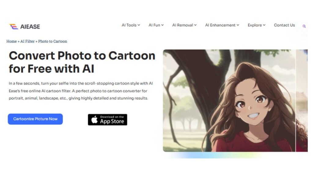
Task: Expand the Explore menu chevron
Action: tap(264, 25)
